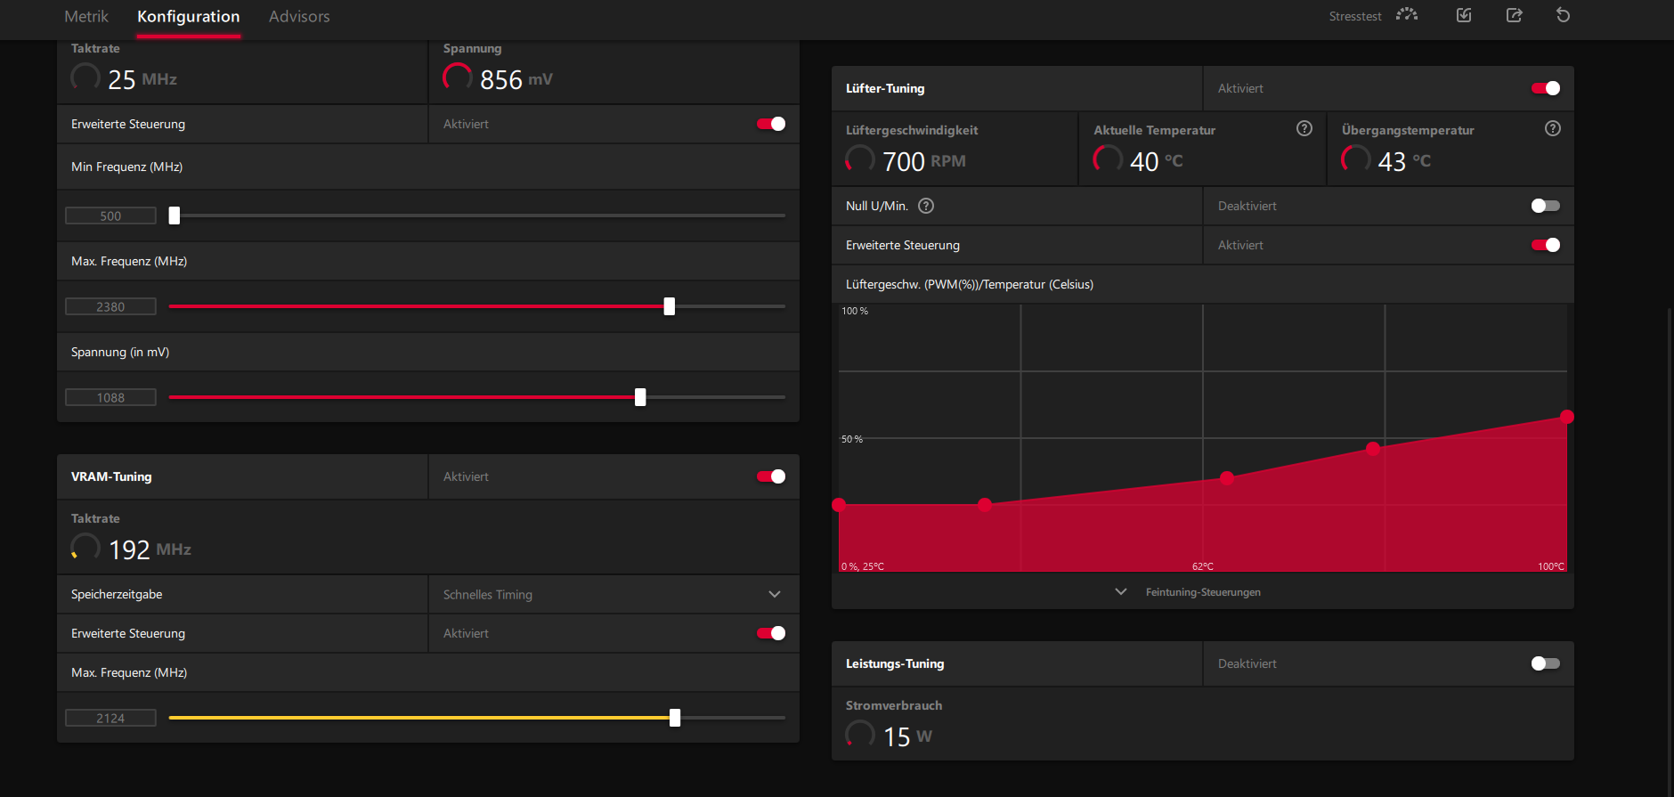
Task: Click the Lüftergeschwindigkeit RPM gauge icon
Action: coord(860,159)
